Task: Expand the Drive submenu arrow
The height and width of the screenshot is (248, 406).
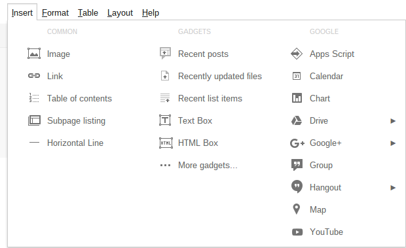Action: coord(393,121)
